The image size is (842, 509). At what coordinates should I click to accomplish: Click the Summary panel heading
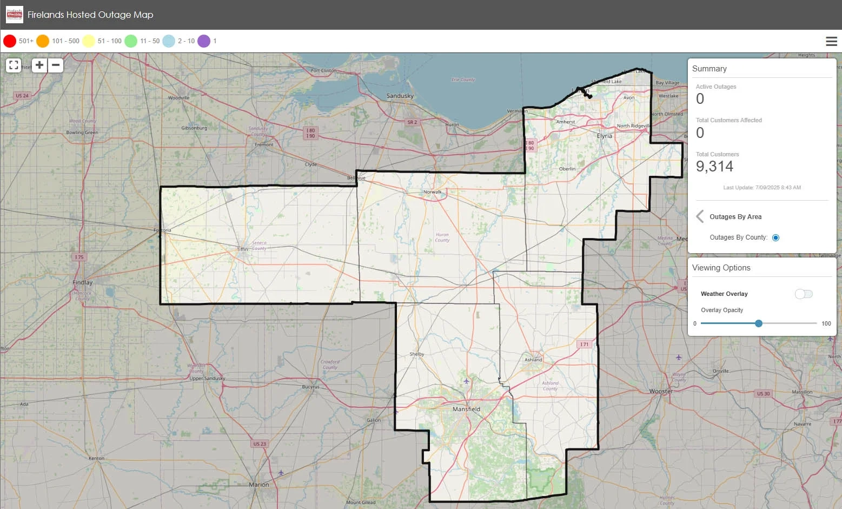[x=710, y=69]
